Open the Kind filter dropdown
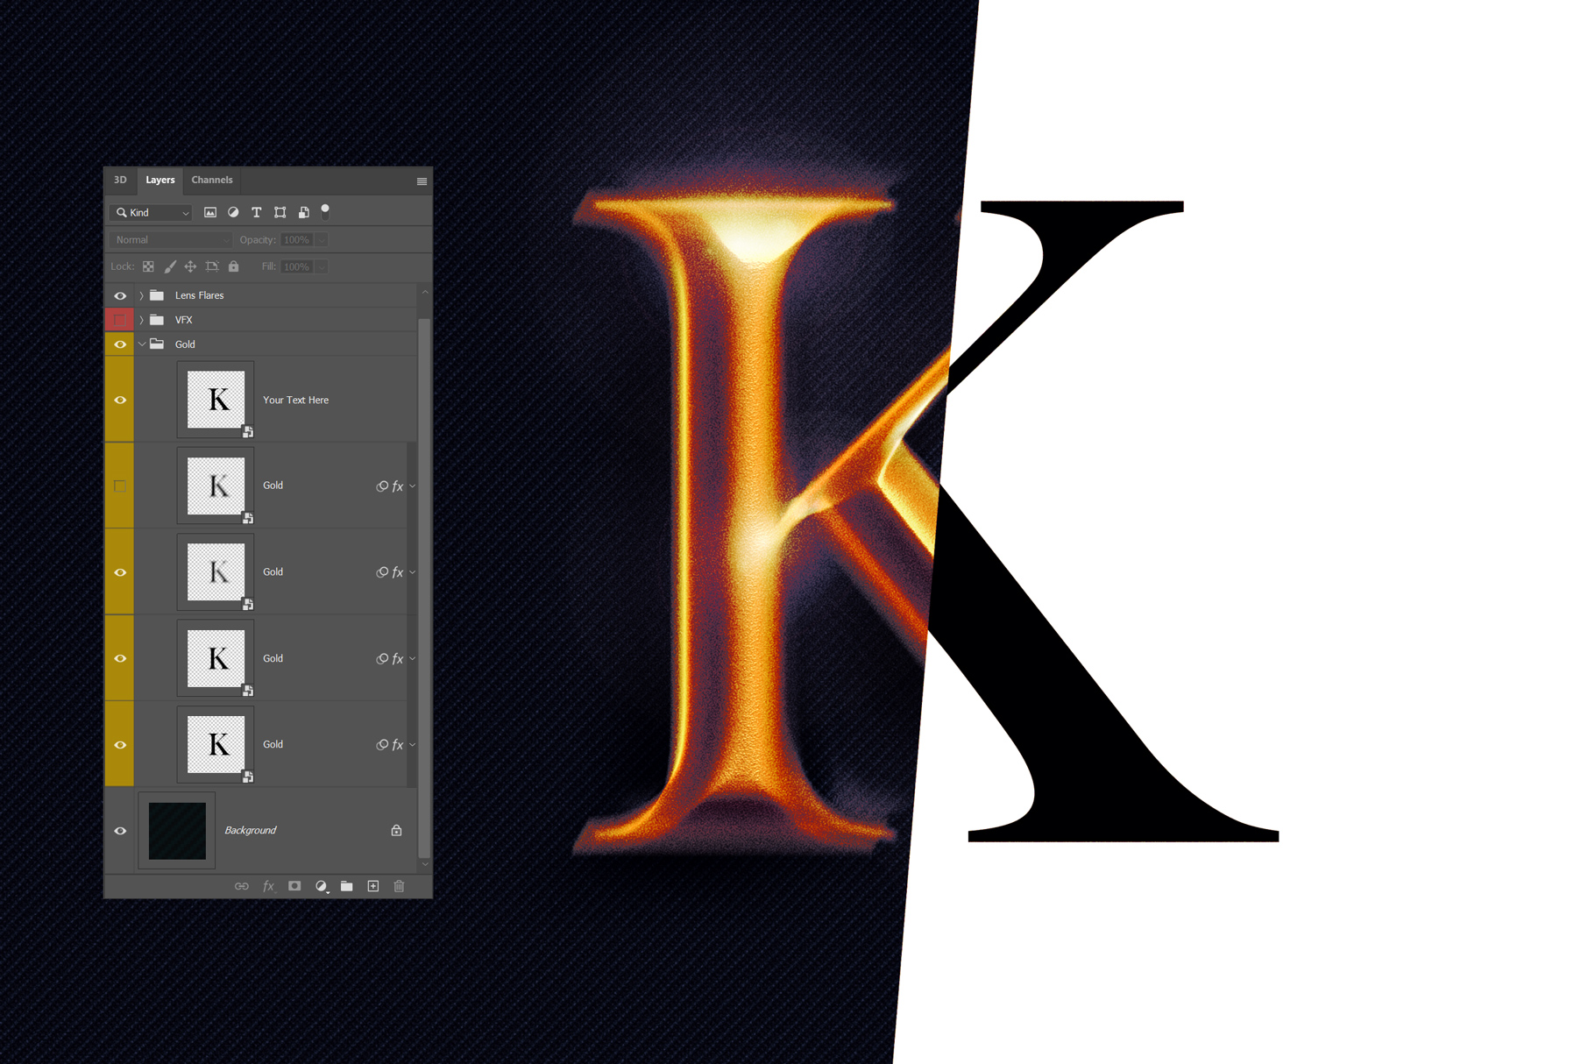1595x1064 pixels. click(x=152, y=213)
